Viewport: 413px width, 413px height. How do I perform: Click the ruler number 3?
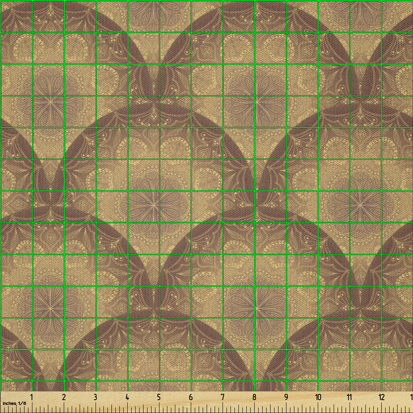(95, 397)
